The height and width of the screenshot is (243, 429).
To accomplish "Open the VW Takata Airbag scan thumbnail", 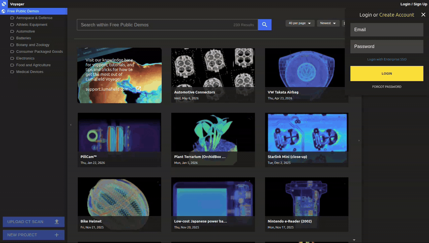I will (307, 75).
